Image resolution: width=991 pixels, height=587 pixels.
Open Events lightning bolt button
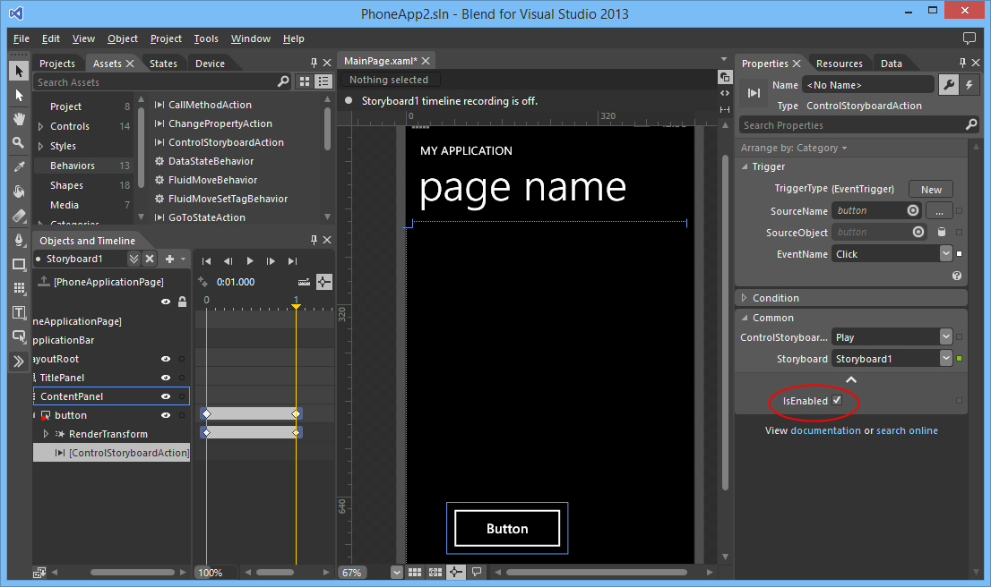pyautogui.click(x=969, y=85)
